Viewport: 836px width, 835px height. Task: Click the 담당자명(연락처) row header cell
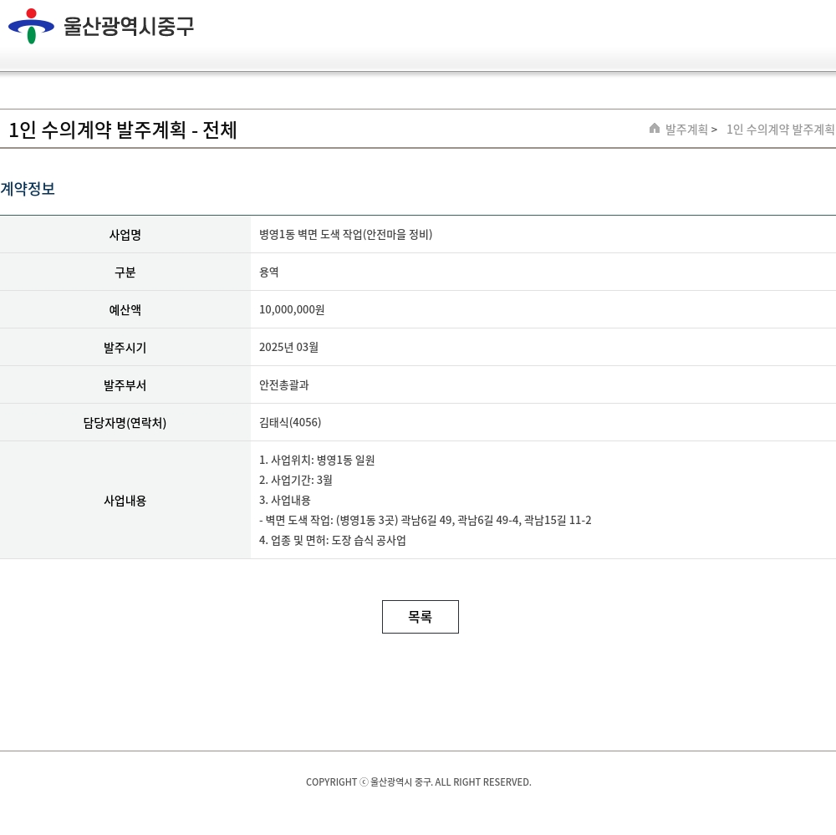pos(125,423)
